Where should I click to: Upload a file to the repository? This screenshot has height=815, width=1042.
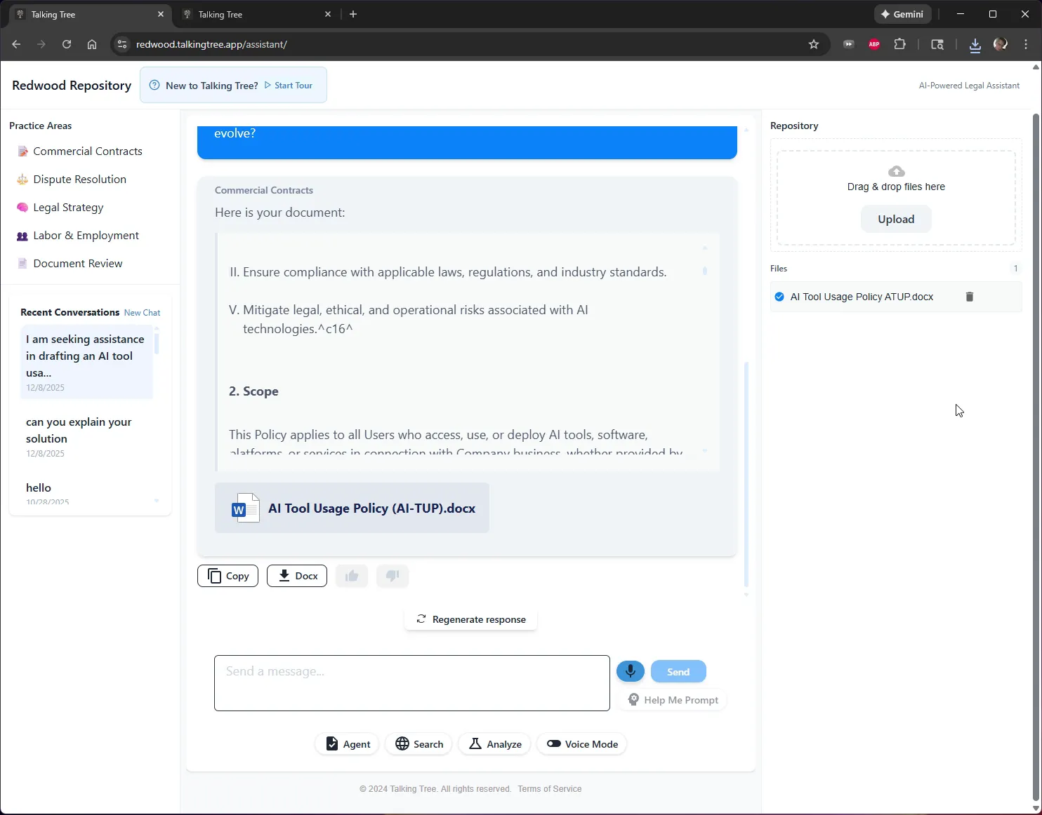896,220
